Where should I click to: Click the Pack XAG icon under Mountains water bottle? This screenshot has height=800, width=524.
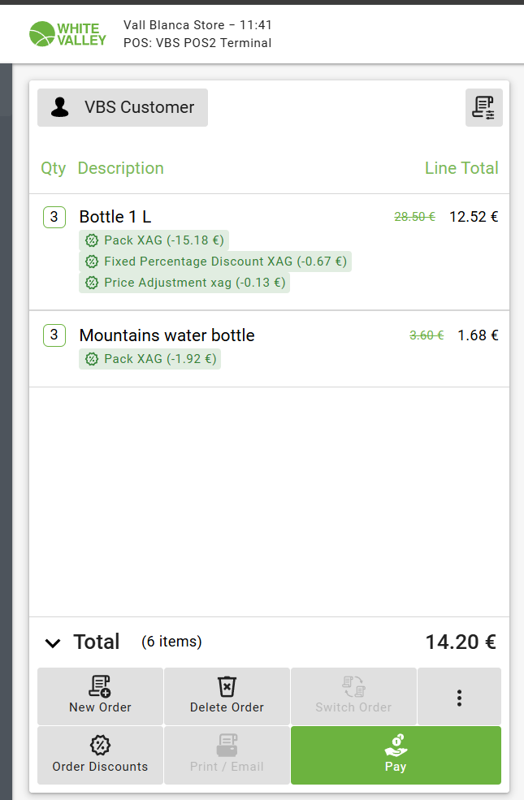tap(92, 359)
